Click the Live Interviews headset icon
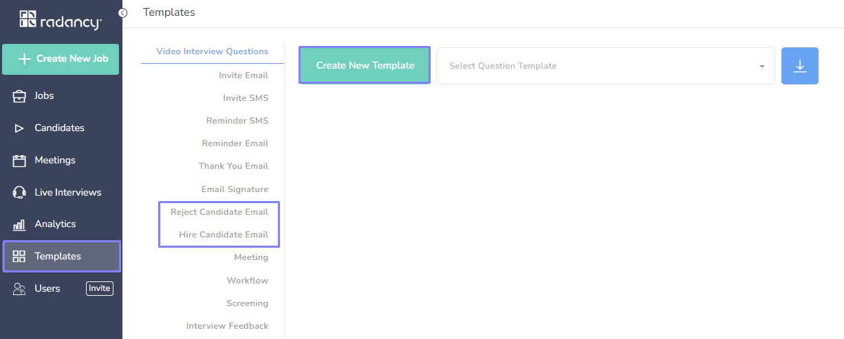844x339 pixels. tap(19, 193)
